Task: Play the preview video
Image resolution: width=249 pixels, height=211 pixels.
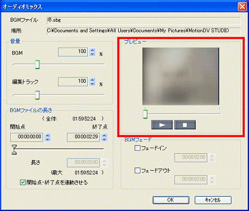Action: [162, 125]
